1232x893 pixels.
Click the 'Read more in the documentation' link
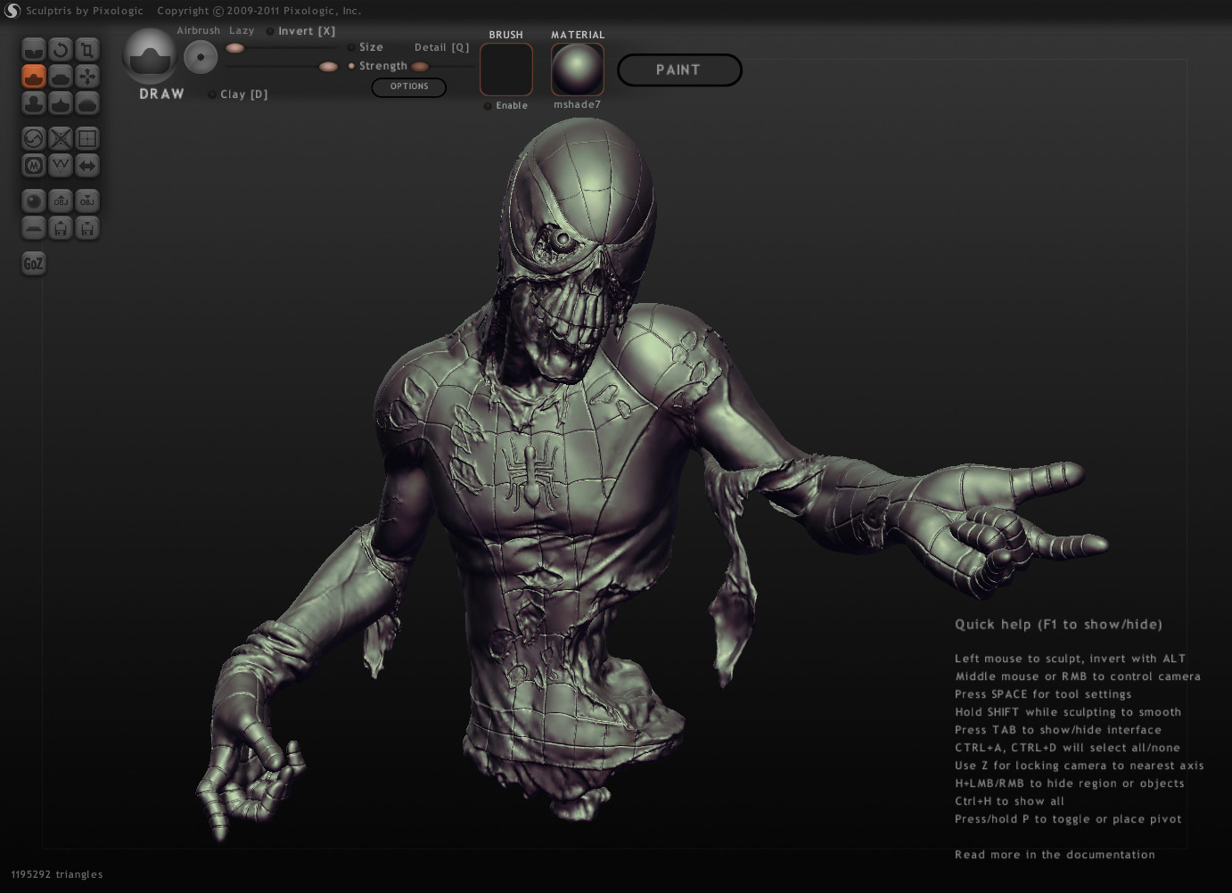[x=1055, y=855]
